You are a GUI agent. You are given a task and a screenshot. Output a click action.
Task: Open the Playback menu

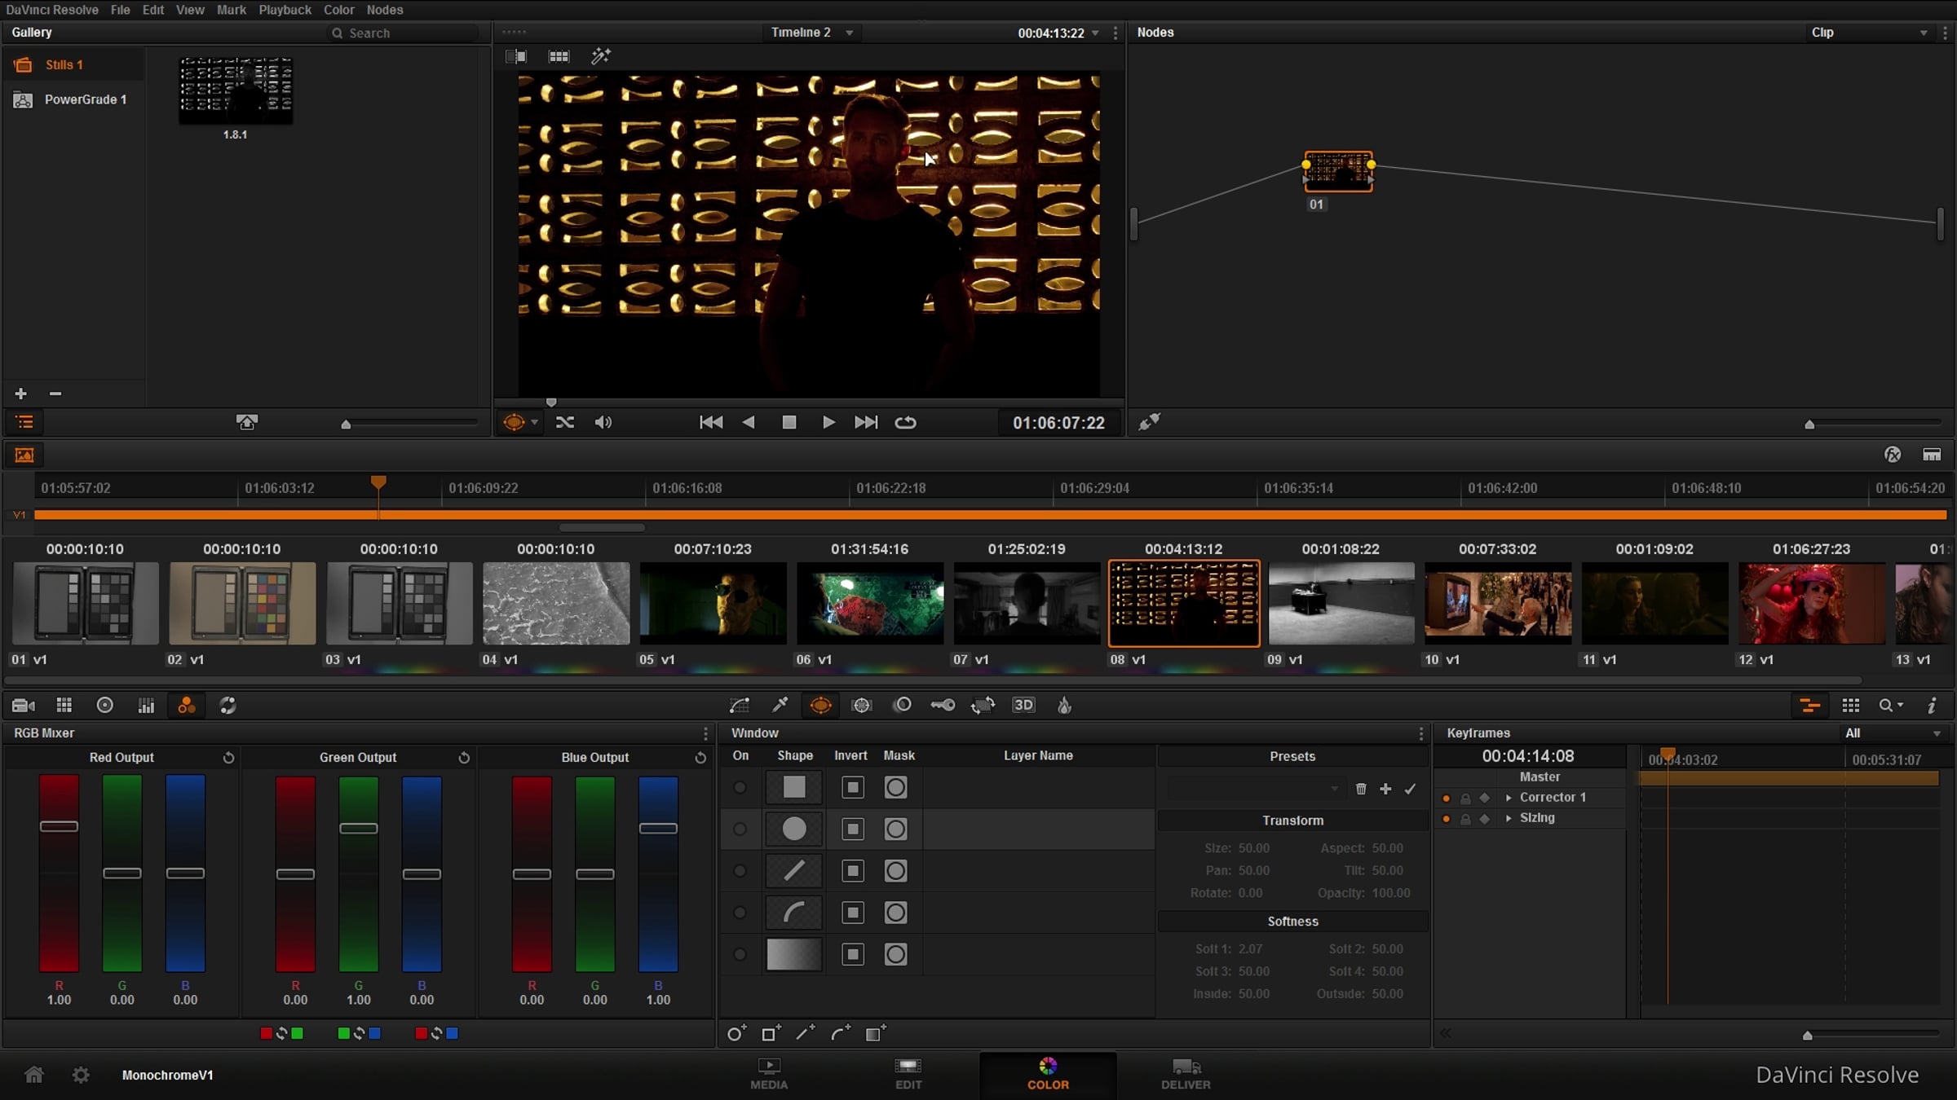point(285,10)
